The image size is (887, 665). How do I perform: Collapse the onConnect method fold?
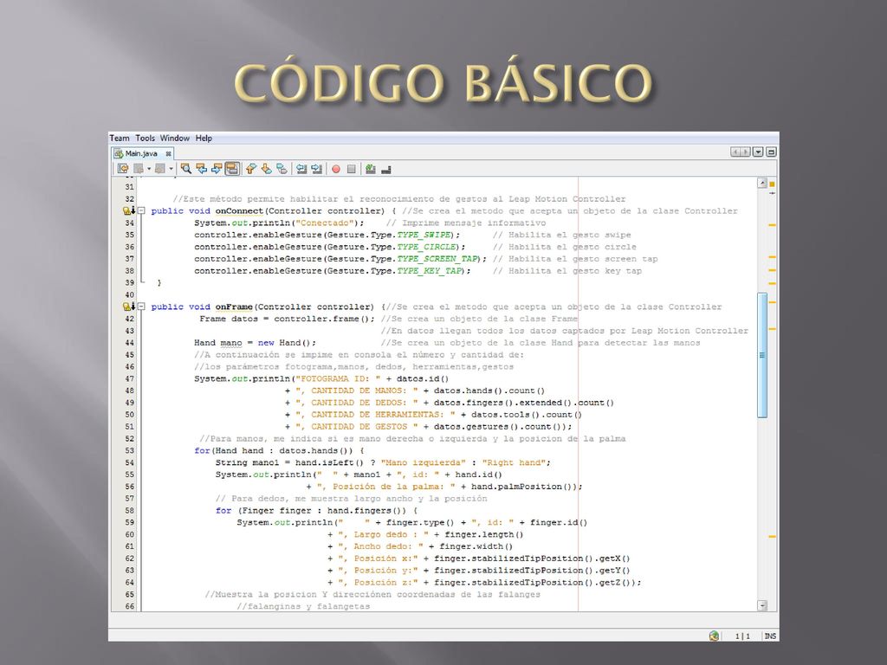point(141,211)
